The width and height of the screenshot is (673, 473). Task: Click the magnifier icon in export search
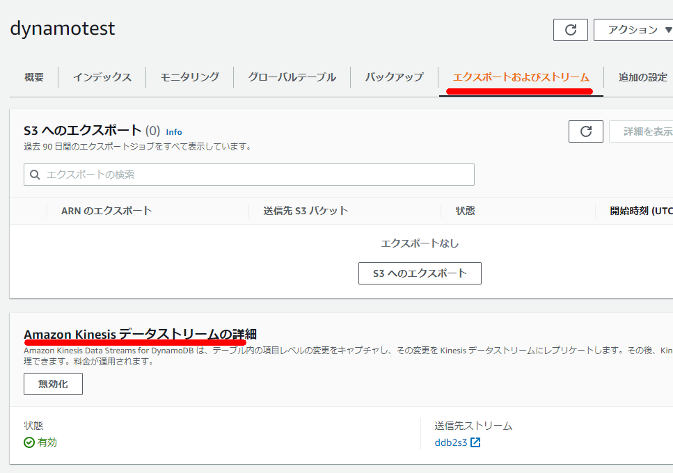35,175
